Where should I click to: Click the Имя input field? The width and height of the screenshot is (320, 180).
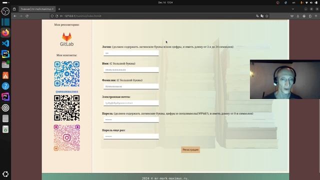pyautogui.click(x=131, y=70)
